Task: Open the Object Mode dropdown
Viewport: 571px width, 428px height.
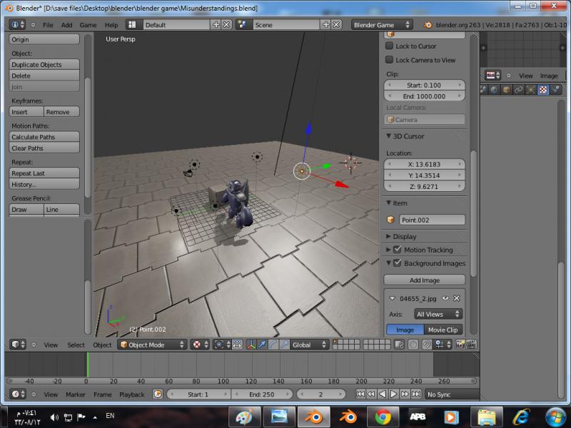Action: pos(152,345)
